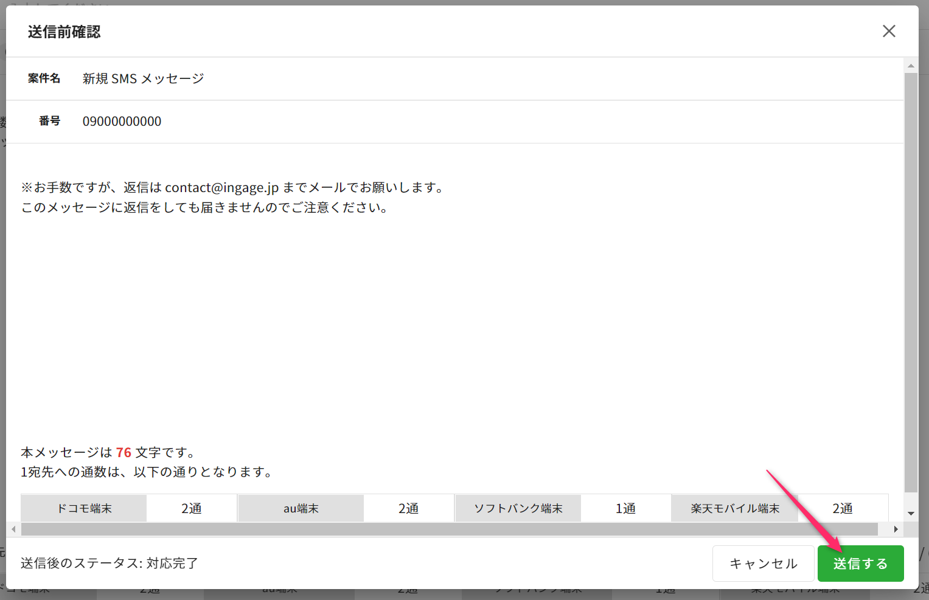Screen dimensions: 929x600
Task: Click the 送信前確認 dialog title
Action: point(64,32)
